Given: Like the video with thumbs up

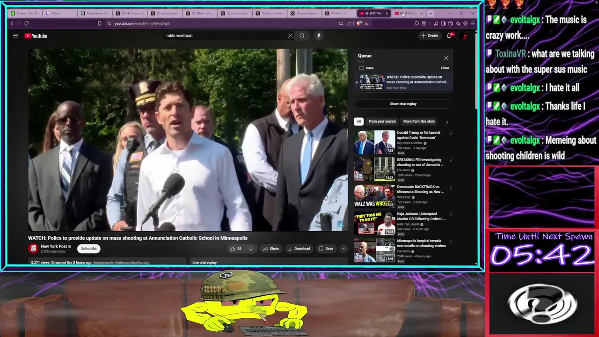Looking at the screenshot, I should [x=235, y=249].
